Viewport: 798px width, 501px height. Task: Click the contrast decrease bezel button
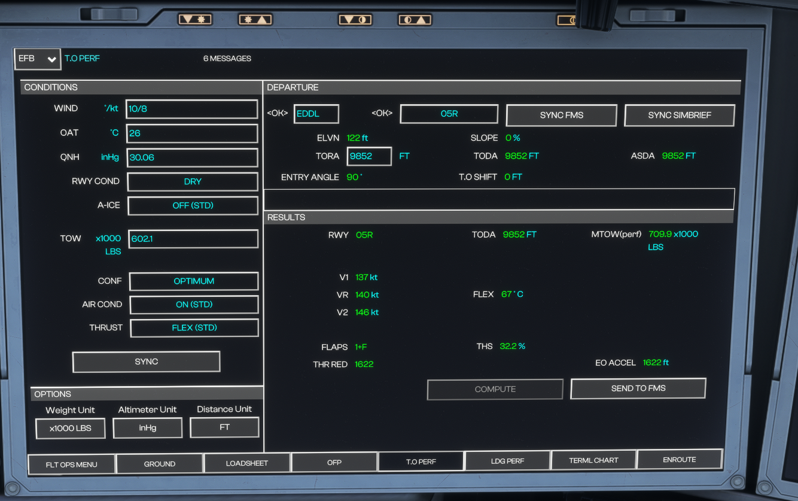coord(355,20)
